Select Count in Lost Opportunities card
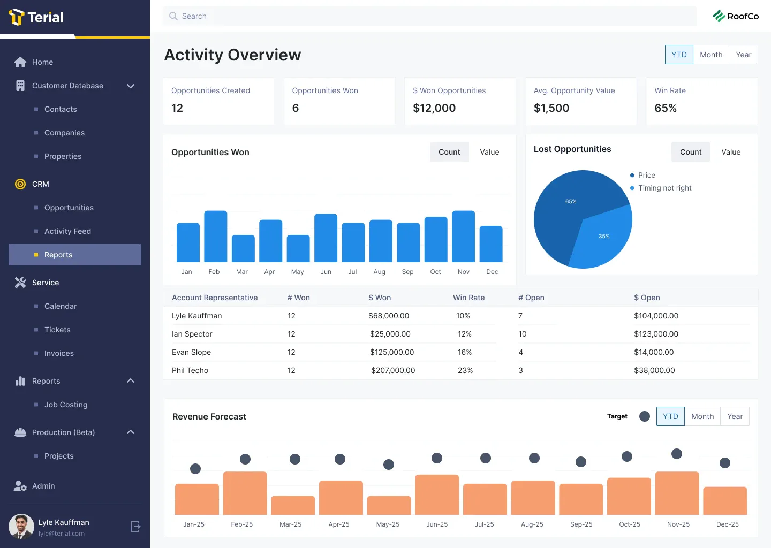771x548 pixels. click(691, 152)
